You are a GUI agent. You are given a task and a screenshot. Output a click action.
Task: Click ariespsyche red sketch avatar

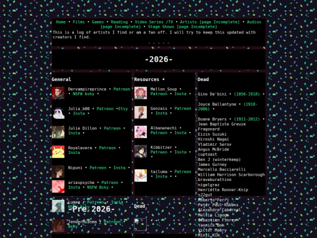[58, 186]
